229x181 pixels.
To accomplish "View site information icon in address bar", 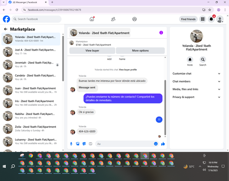I will click(x=24, y=10).
